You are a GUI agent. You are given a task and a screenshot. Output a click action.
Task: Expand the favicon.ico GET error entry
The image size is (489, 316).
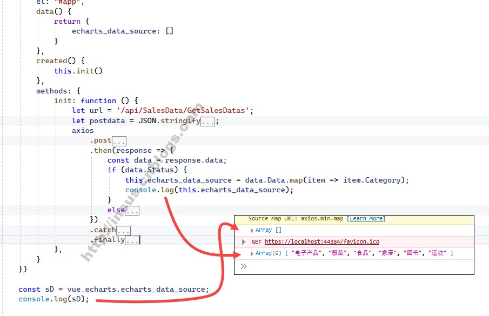244,242
